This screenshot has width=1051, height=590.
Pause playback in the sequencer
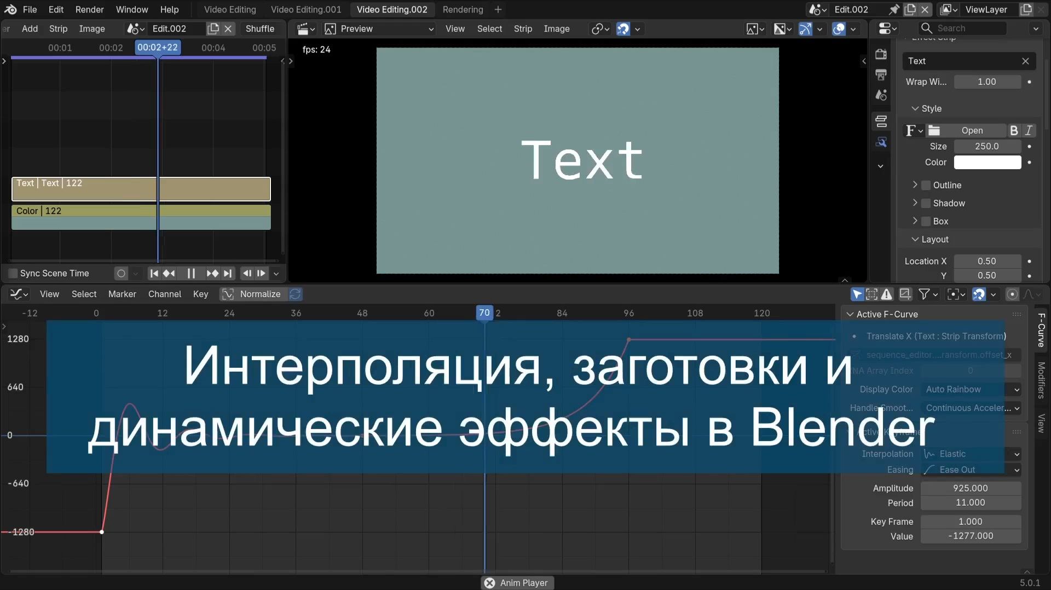coord(190,273)
